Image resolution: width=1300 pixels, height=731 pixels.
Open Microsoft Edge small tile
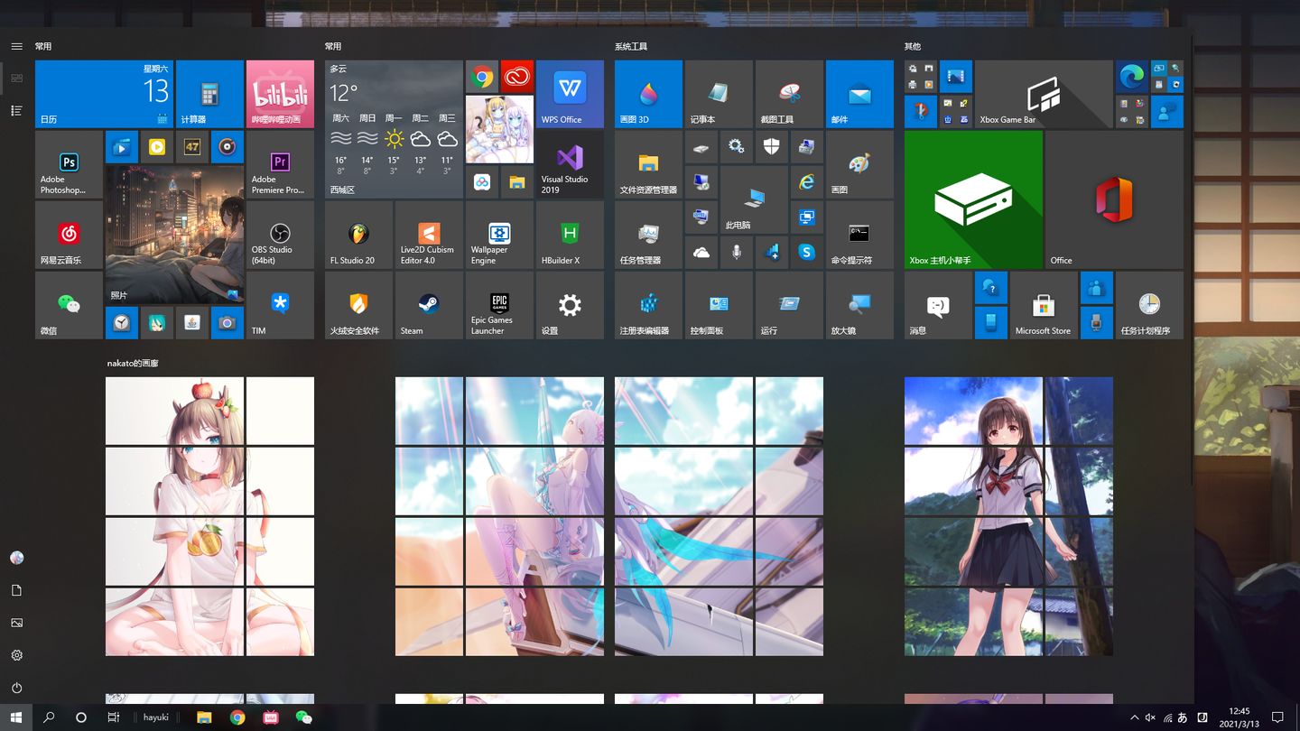[x=1132, y=77]
